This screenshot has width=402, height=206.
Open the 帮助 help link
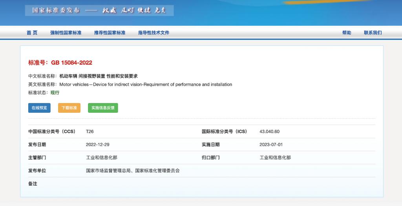[x=347, y=33]
